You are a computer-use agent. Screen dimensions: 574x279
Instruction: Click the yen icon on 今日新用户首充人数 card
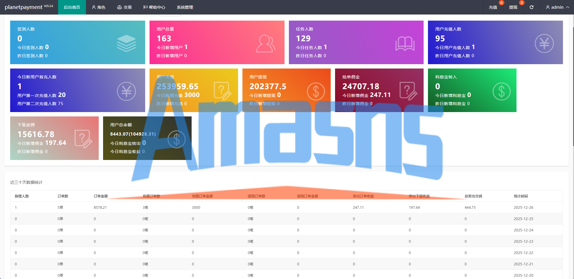[x=126, y=91]
